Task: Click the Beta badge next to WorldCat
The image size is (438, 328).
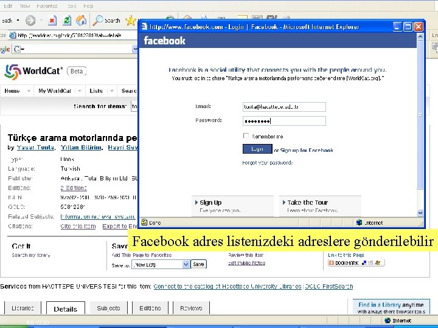Action: click(x=77, y=71)
